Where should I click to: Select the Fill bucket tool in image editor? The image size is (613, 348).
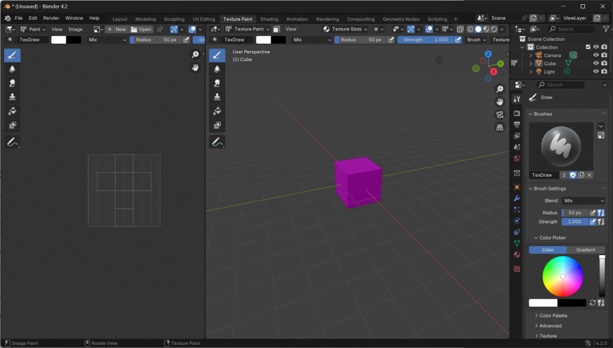click(x=12, y=111)
